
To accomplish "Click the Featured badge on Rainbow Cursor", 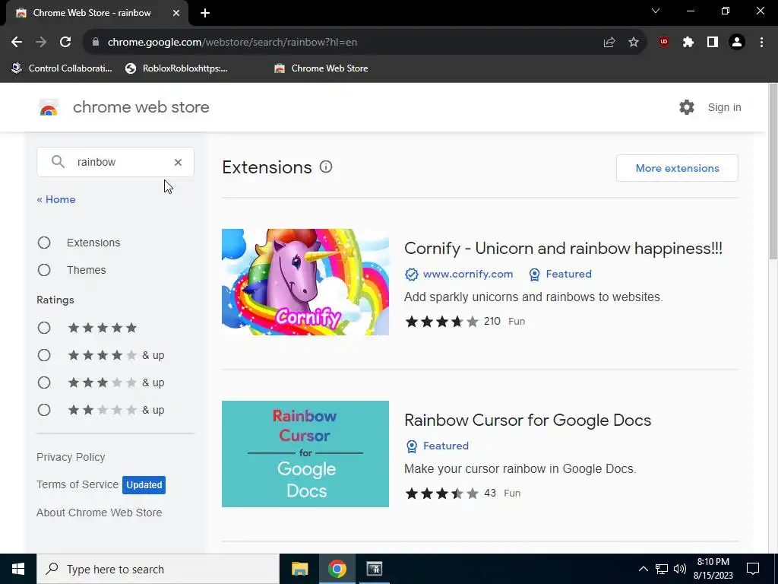I will pos(437,446).
